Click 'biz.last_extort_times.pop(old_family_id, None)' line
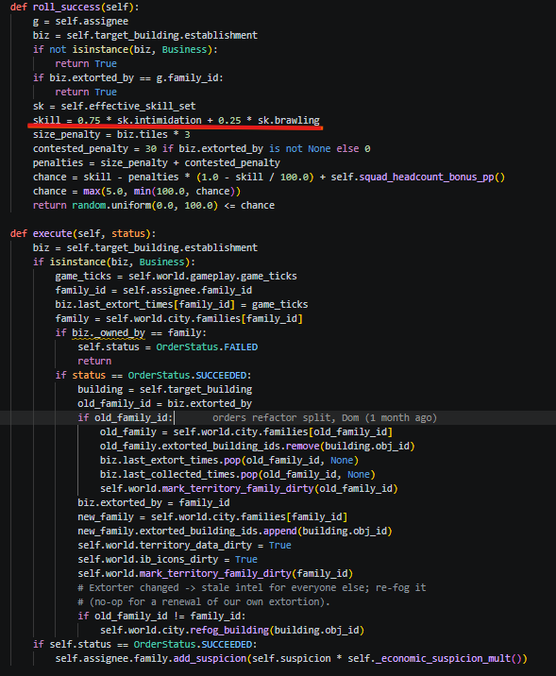This screenshot has width=556, height=676. (x=229, y=460)
